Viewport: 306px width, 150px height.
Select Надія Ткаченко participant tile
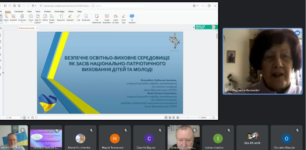[x=115, y=137]
